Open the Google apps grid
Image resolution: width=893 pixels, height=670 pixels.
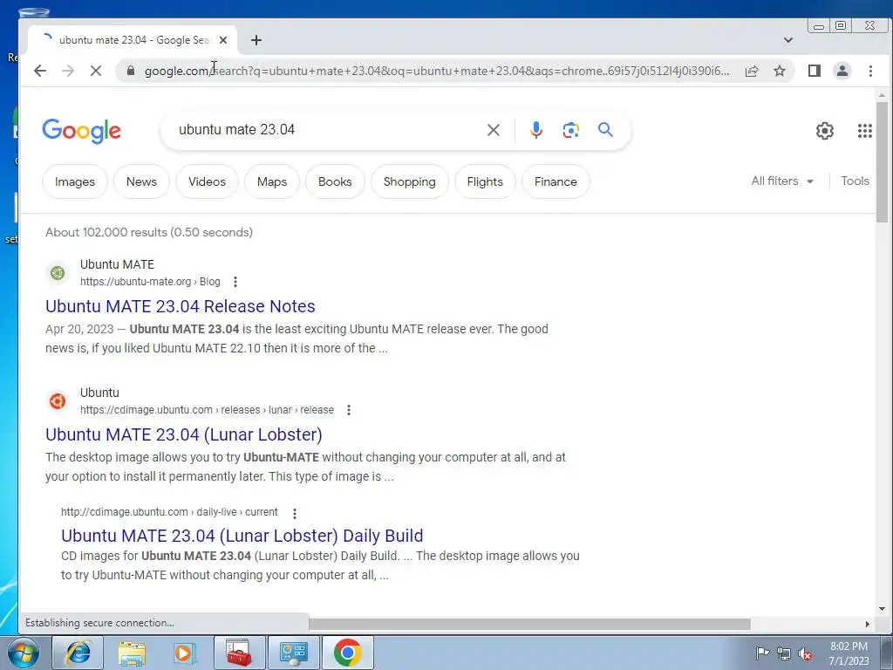tap(864, 131)
